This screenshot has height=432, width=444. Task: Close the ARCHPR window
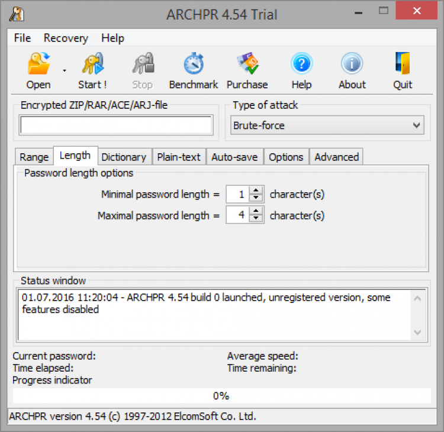[x=417, y=11]
